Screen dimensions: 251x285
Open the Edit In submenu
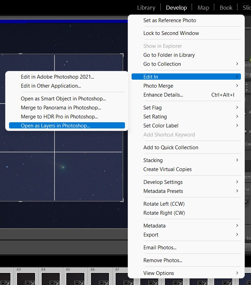coord(186,77)
